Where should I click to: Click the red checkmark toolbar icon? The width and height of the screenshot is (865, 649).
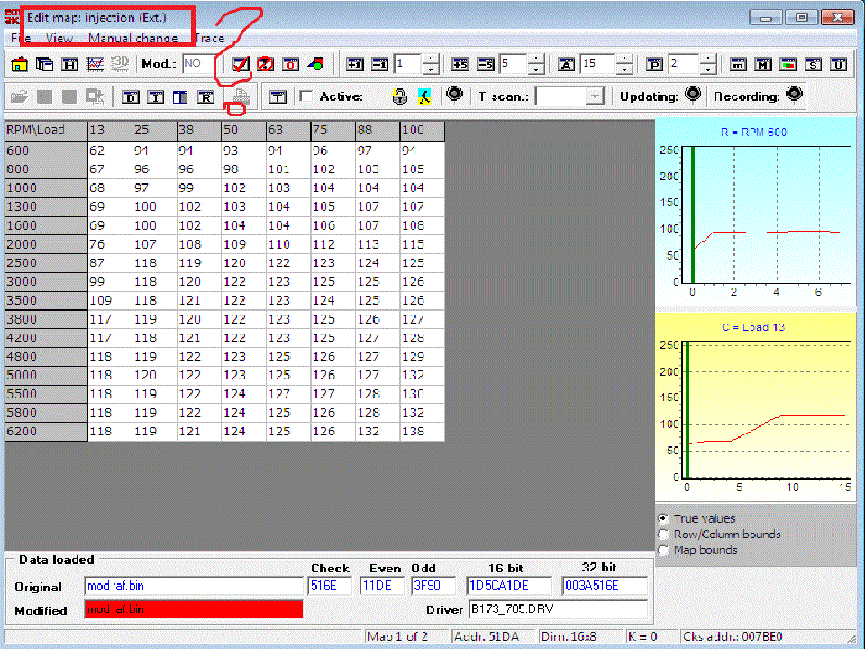240,64
